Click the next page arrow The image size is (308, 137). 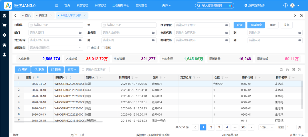pos(252,127)
